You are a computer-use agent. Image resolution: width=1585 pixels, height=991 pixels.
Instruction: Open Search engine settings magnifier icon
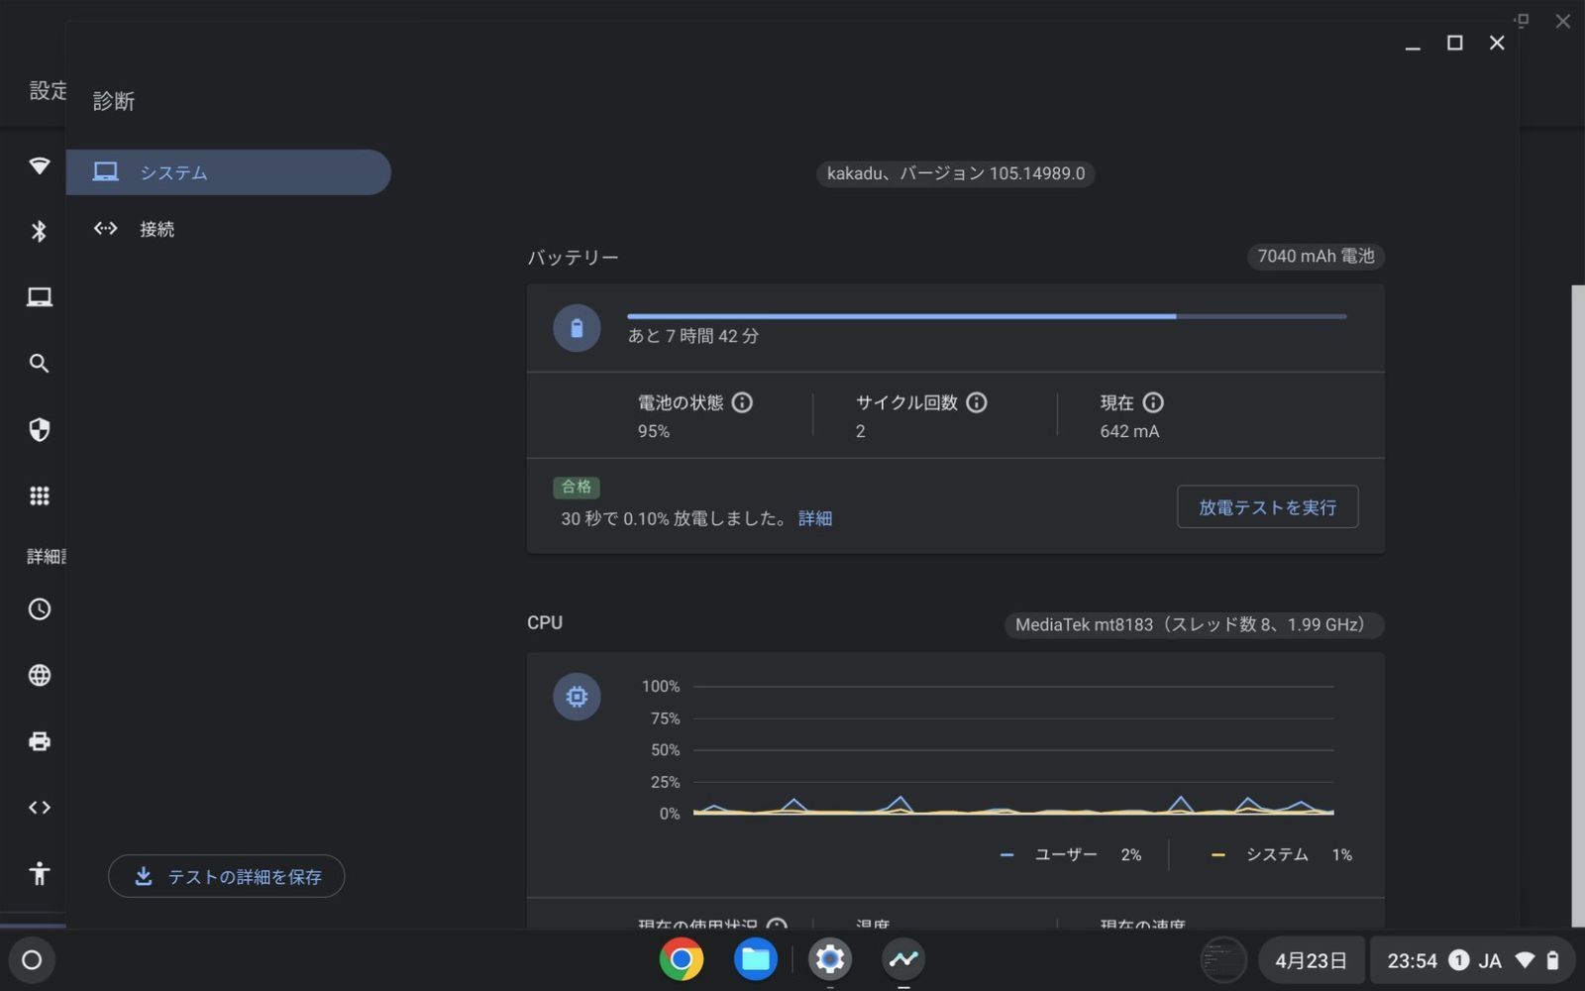coord(39,364)
